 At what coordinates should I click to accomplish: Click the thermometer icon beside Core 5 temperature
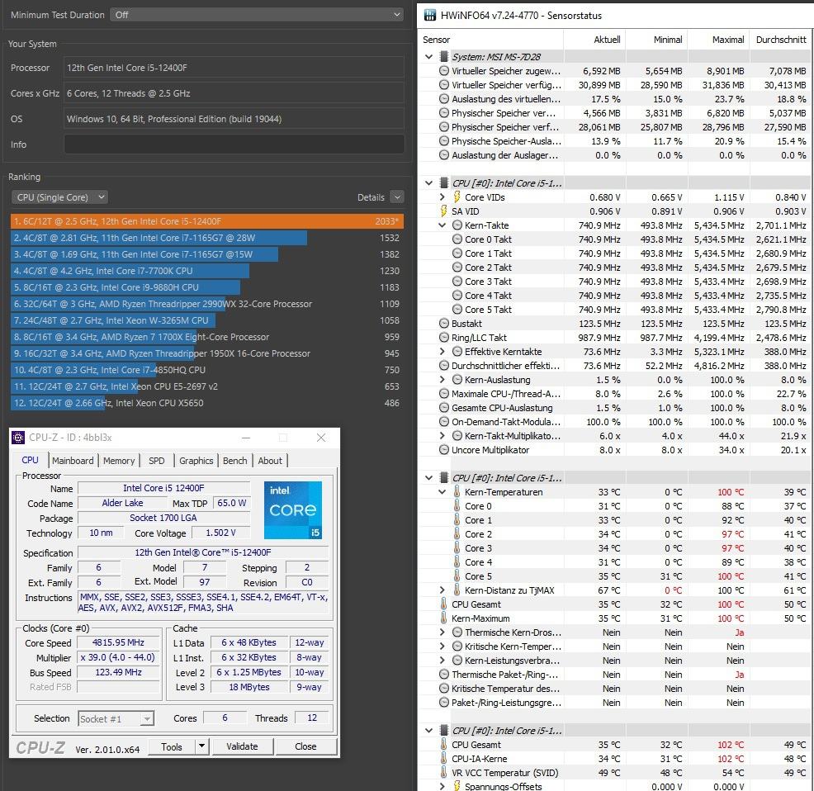(457, 575)
